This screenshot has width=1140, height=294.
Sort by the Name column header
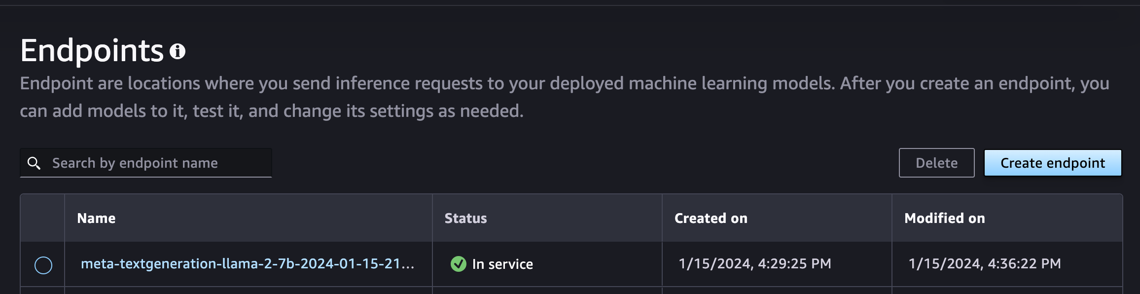tap(97, 219)
